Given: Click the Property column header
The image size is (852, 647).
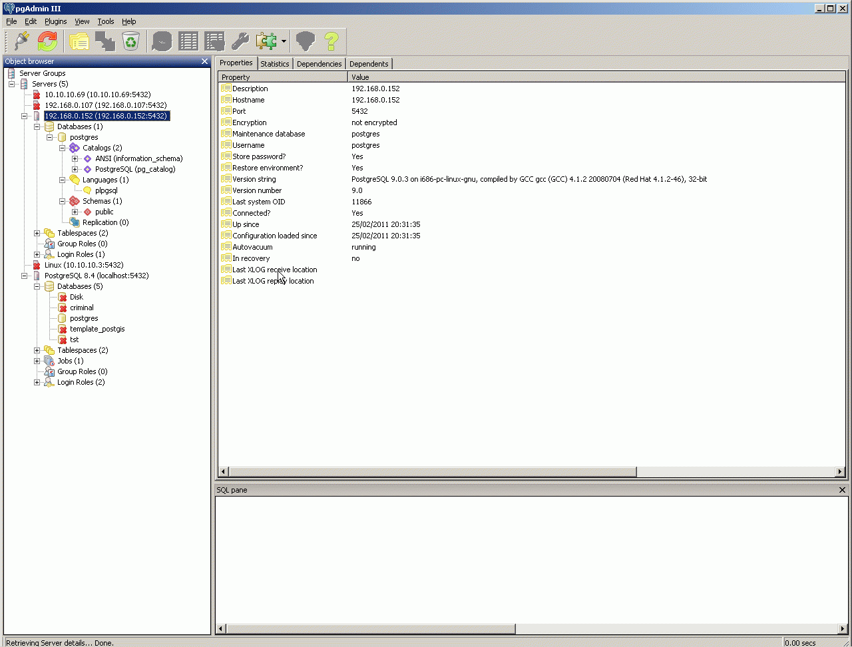Looking at the screenshot, I should click(x=283, y=77).
